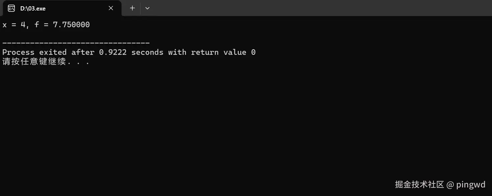Click the value 7.750000 in the output
492x196 pixels.
coord(71,25)
